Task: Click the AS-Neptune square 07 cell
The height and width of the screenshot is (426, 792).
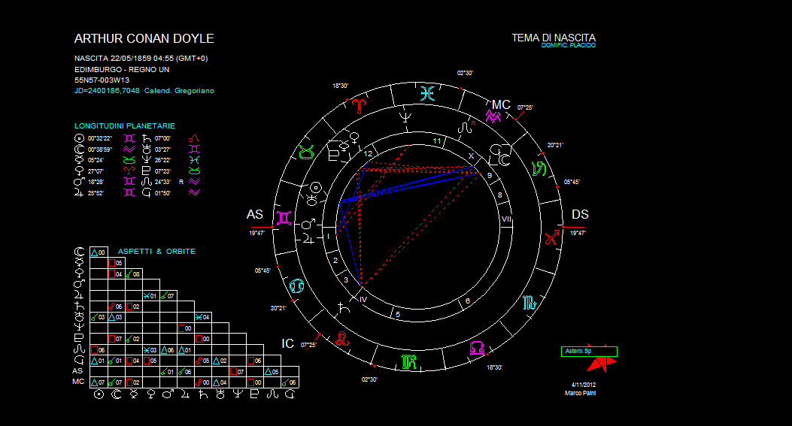Action: pyautogui.click(x=238, y=371)
